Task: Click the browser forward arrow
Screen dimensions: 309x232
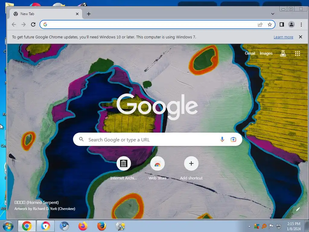Action: 24,24
